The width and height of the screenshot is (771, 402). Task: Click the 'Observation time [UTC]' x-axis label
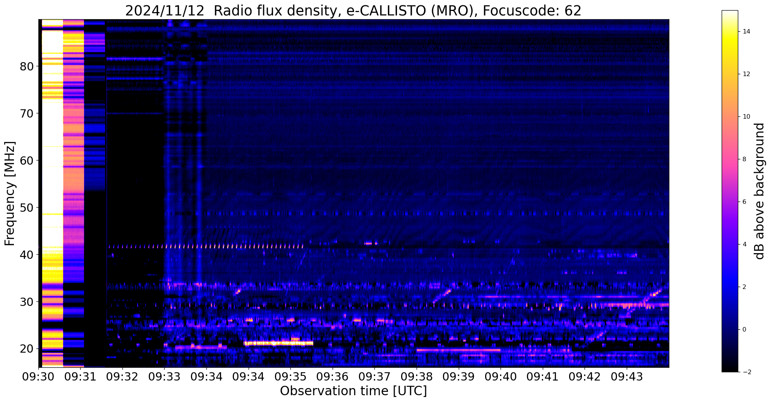coord(353,391)
